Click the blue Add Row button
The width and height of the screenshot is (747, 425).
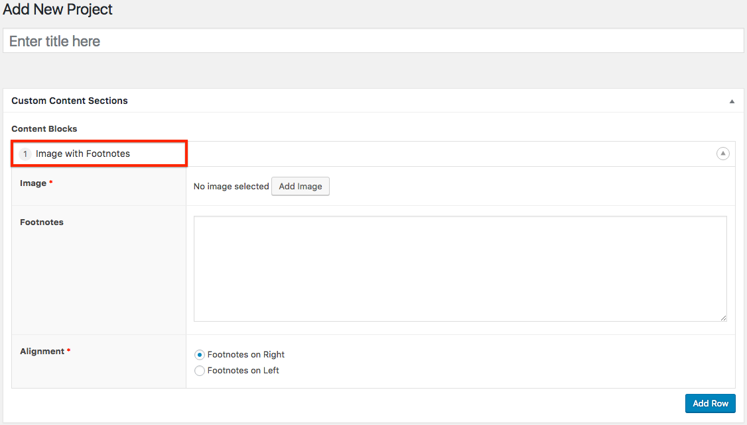tap(710, 403)
